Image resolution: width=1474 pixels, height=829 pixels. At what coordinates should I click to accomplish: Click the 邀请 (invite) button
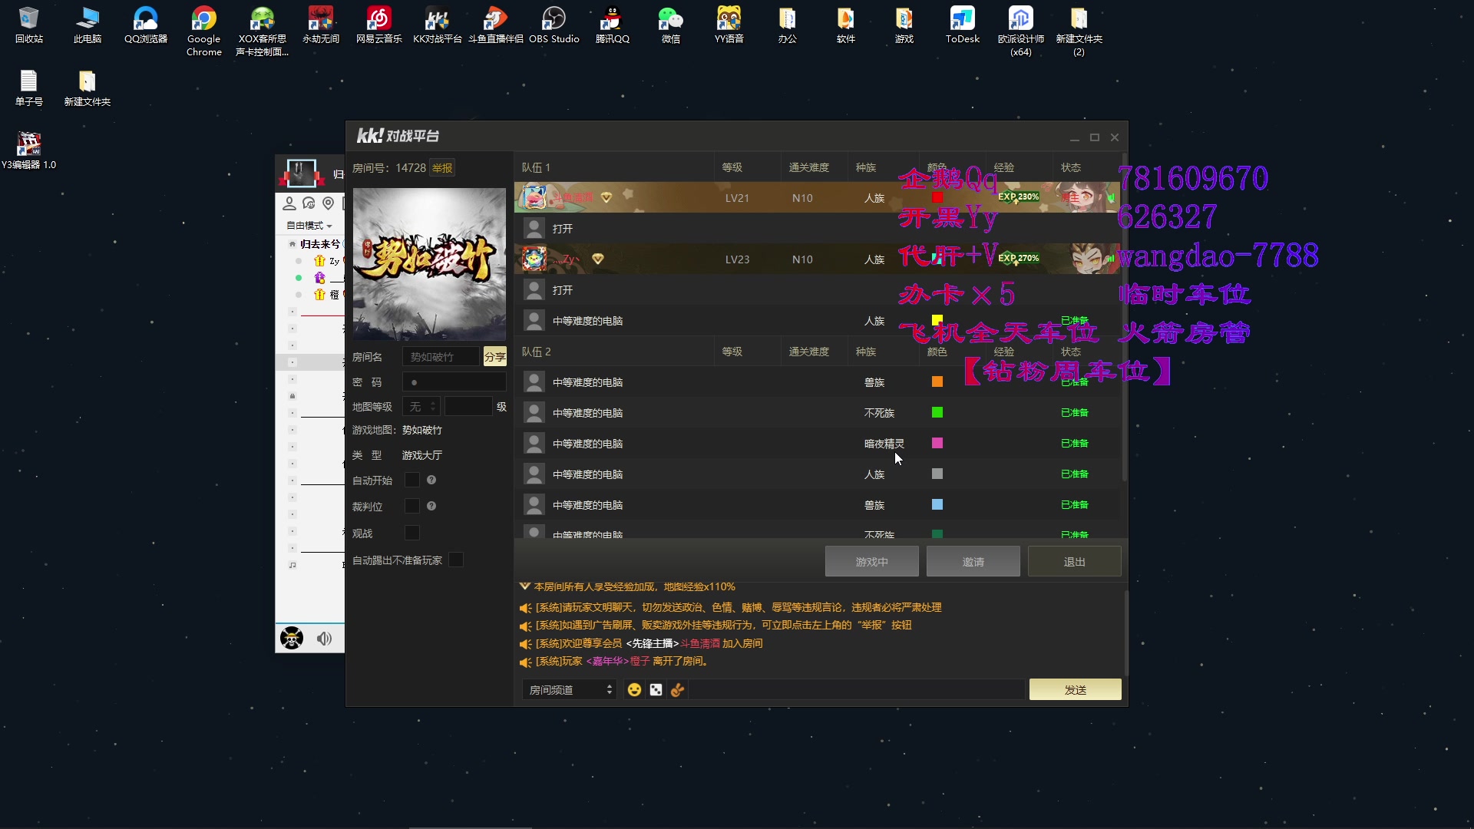click(973, 561)
